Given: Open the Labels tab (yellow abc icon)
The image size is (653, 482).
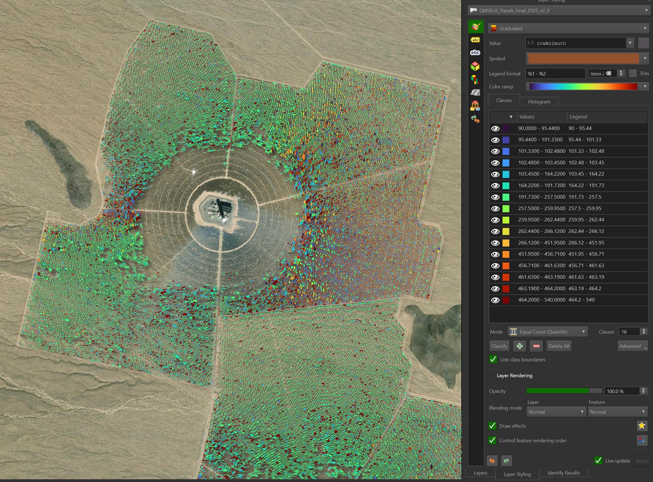Looking at the screenshot, I should 475,40.
